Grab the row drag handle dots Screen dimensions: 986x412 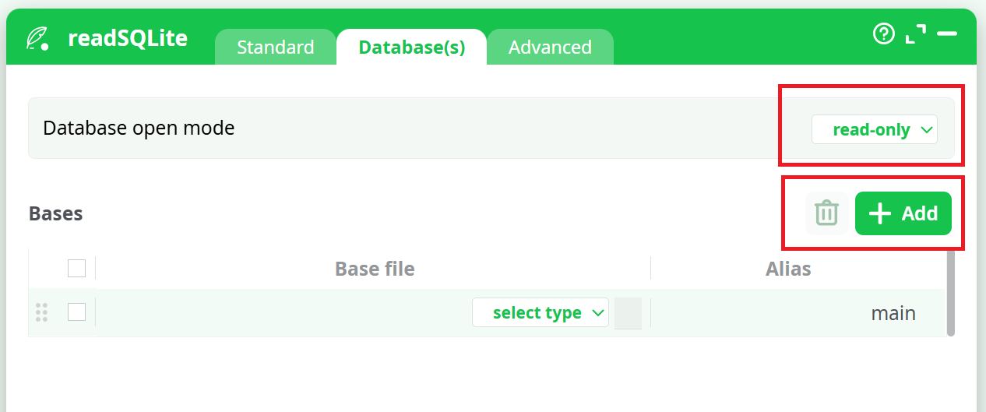pyautogui.click(x=42, y=312)
